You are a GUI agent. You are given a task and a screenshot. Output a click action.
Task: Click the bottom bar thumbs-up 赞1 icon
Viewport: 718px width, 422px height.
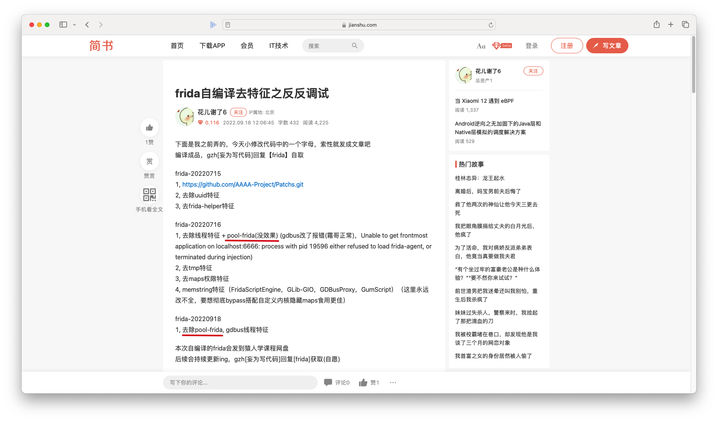363,383
